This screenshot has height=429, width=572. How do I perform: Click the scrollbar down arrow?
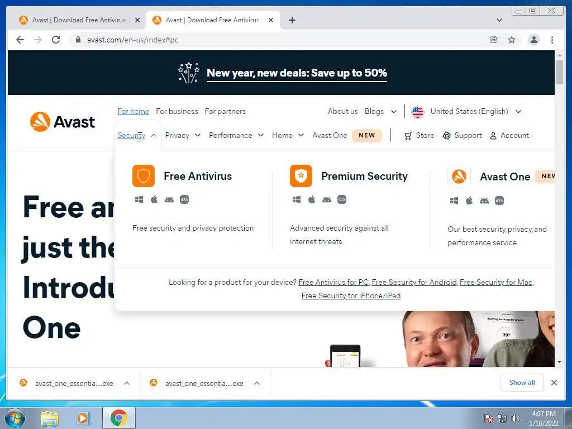tap(559, 362)
